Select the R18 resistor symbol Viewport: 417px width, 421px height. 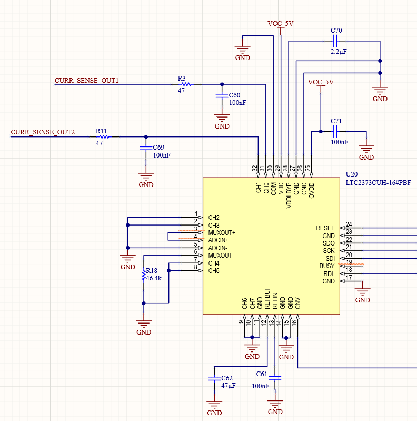[x=144, y=275]
